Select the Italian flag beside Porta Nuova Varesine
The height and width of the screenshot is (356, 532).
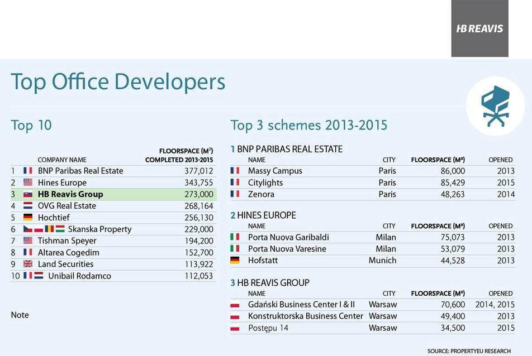click(x=235, y=248)
